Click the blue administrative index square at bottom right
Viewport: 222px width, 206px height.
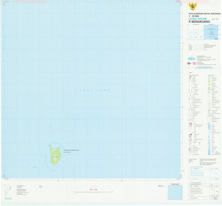tap(175, 193)
